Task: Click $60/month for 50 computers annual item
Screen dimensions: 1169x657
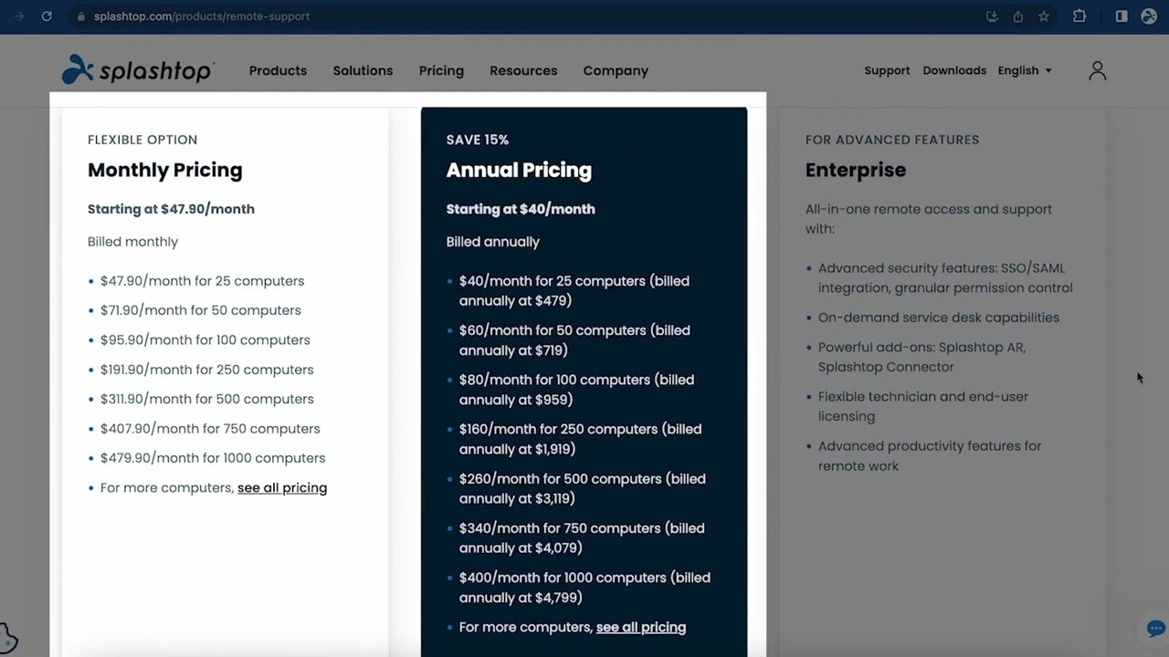Action: (x=574, y=340)
